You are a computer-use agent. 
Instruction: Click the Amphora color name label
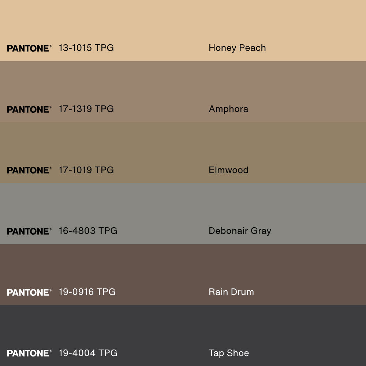(228, 109)
